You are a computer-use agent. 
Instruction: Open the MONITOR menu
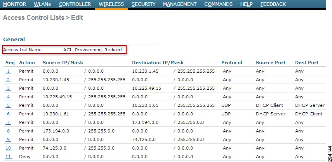click(15, 4)
